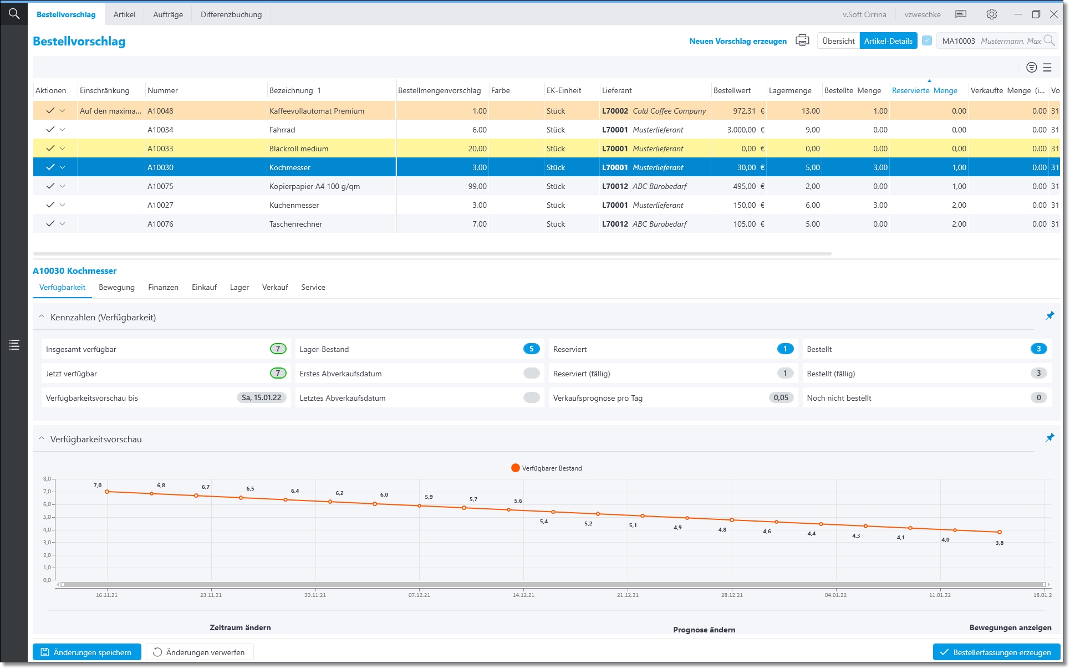Click Bestellerfassungen erzeugen button

tap(996, 652)
